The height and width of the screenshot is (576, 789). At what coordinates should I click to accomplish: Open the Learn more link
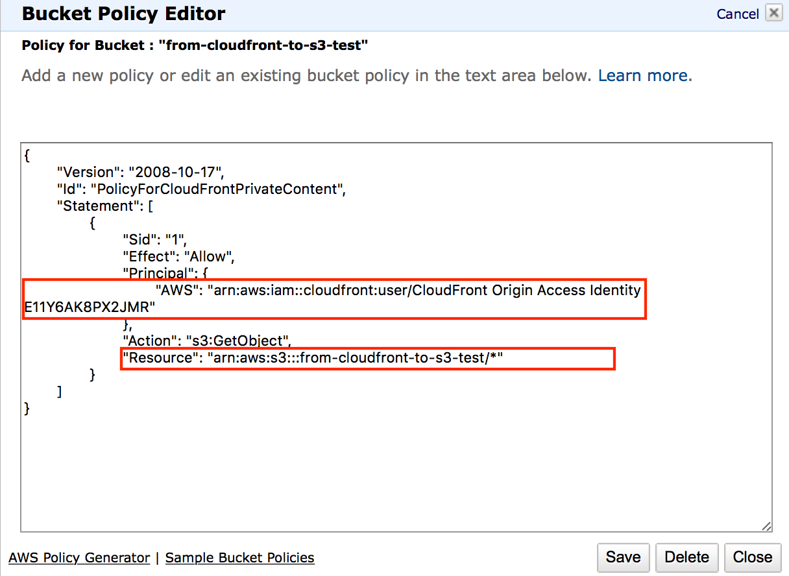tap(642, 76)
